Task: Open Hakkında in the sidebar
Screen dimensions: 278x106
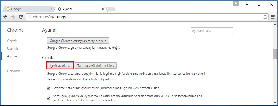Action: click(x=14, y=71)
